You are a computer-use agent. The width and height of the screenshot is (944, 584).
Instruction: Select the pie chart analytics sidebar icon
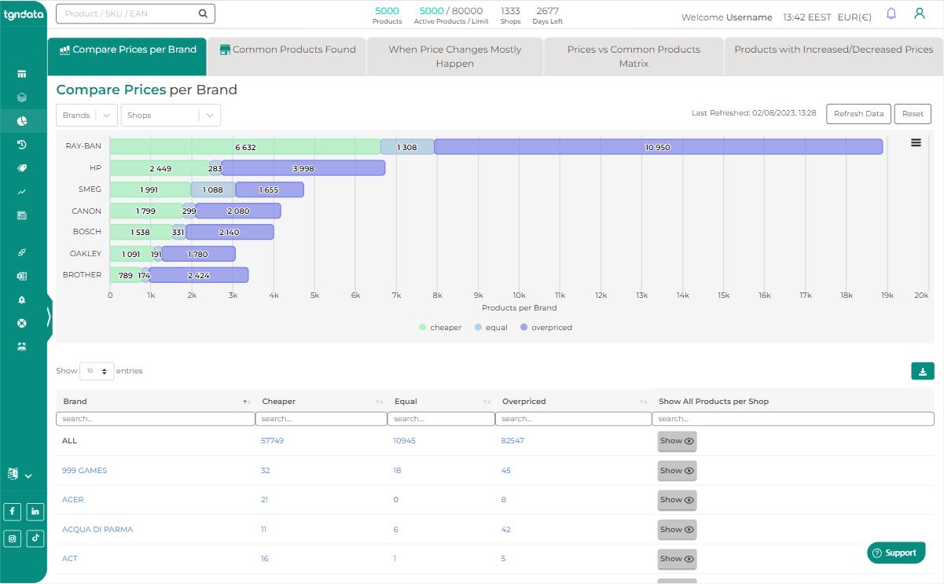click(x=22, y=121)
